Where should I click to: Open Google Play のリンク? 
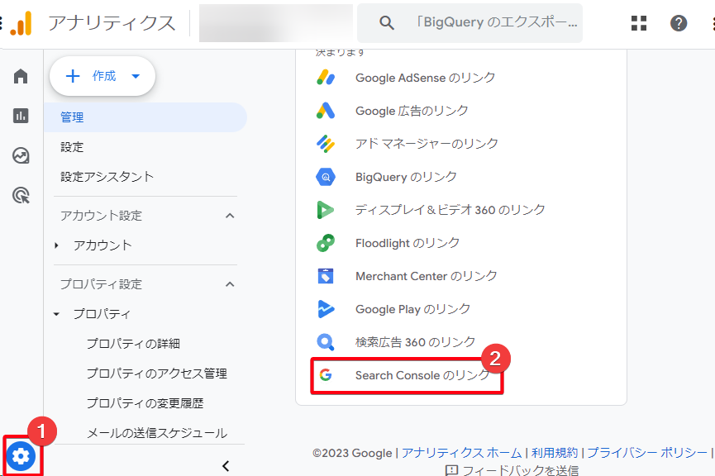(412, 309)
